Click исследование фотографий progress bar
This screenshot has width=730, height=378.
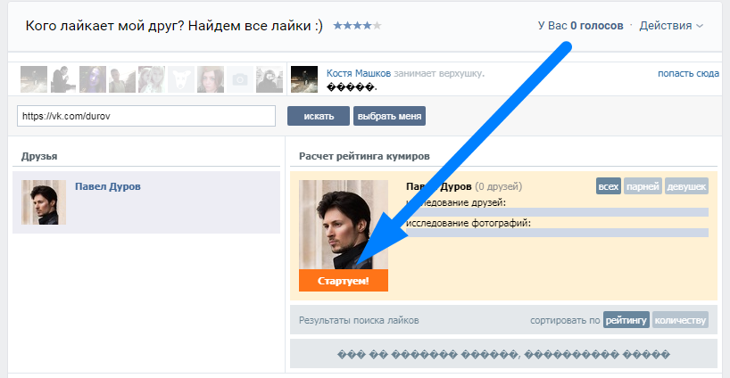pos(557,233)
